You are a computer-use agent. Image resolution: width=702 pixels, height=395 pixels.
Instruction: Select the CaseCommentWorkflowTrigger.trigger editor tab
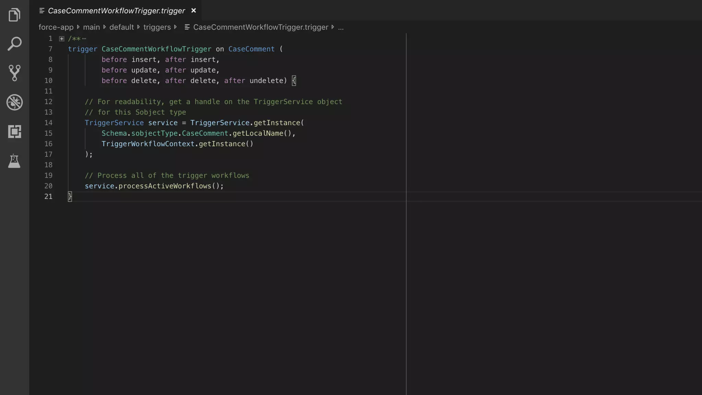coord(116,11)
